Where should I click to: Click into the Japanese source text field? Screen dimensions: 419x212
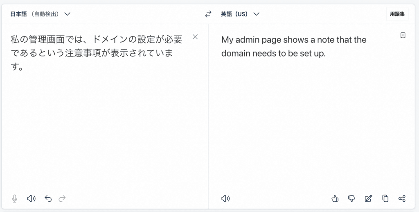(x=96, y=53)
